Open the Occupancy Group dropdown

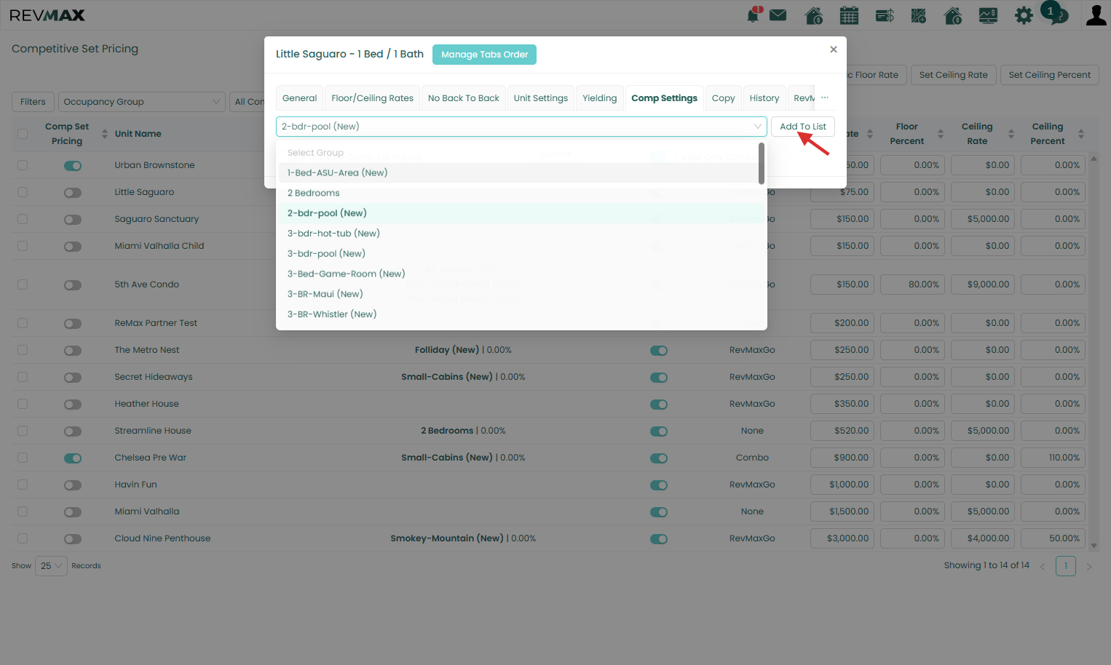141,102
